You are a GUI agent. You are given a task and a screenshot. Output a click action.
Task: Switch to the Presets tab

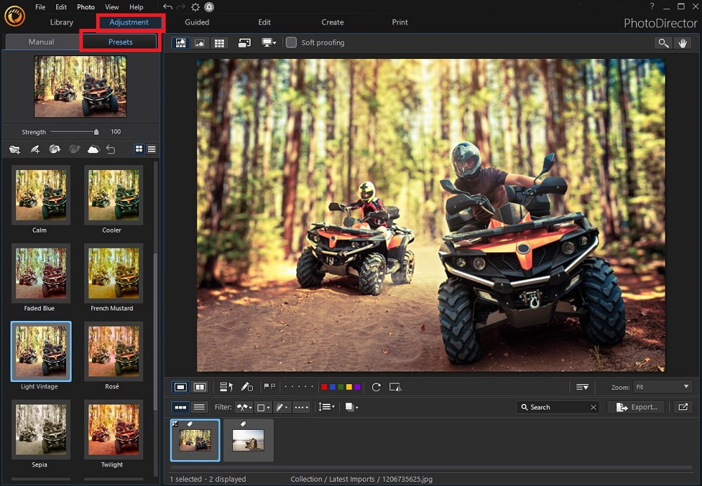119,41
